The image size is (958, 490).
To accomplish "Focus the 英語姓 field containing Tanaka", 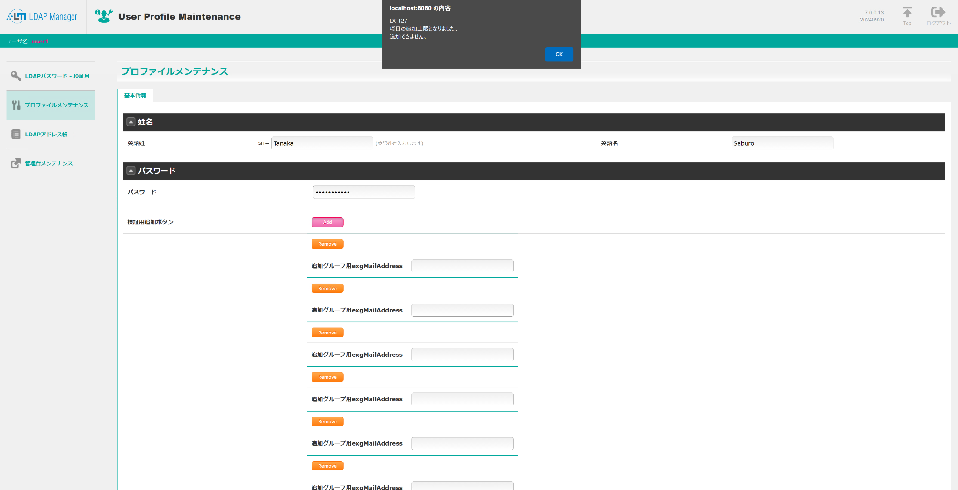I will pyautogui.click(x=322, y=143).
